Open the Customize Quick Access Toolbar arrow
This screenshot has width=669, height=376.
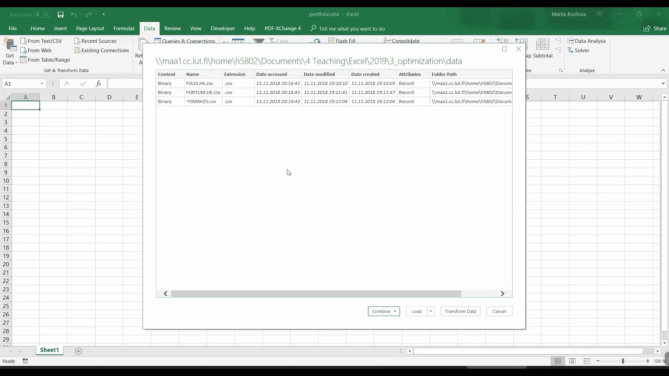tap(103, 14)
